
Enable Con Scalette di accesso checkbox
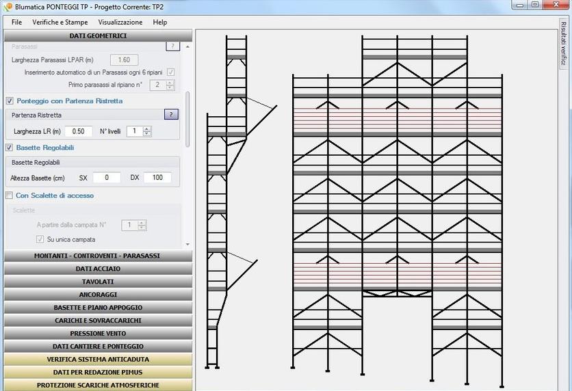click(10, 195)
